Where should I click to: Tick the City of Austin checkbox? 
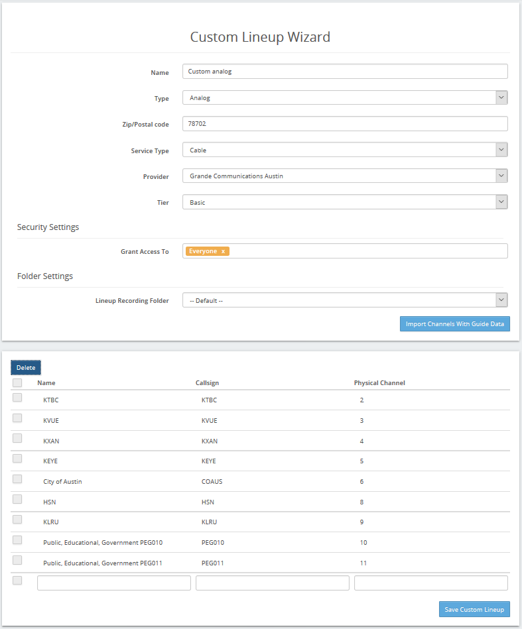(x=17, y=479)
